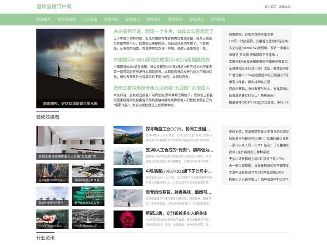Viewport: 327px width, 245px height.
Task: Open 装修效果图 navigation menu item
Action: [x=67, y=20]
